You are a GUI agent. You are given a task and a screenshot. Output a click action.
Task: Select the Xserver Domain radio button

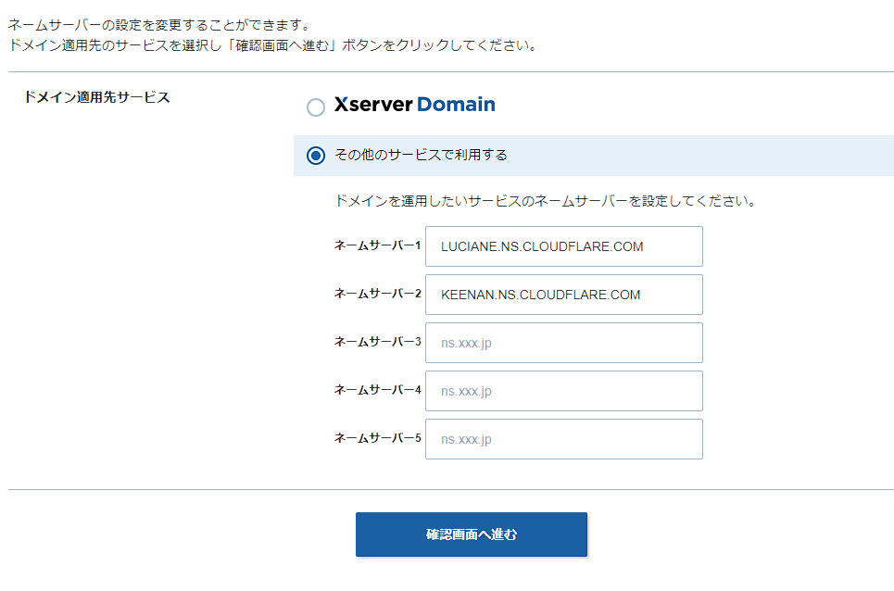(315, 107)
